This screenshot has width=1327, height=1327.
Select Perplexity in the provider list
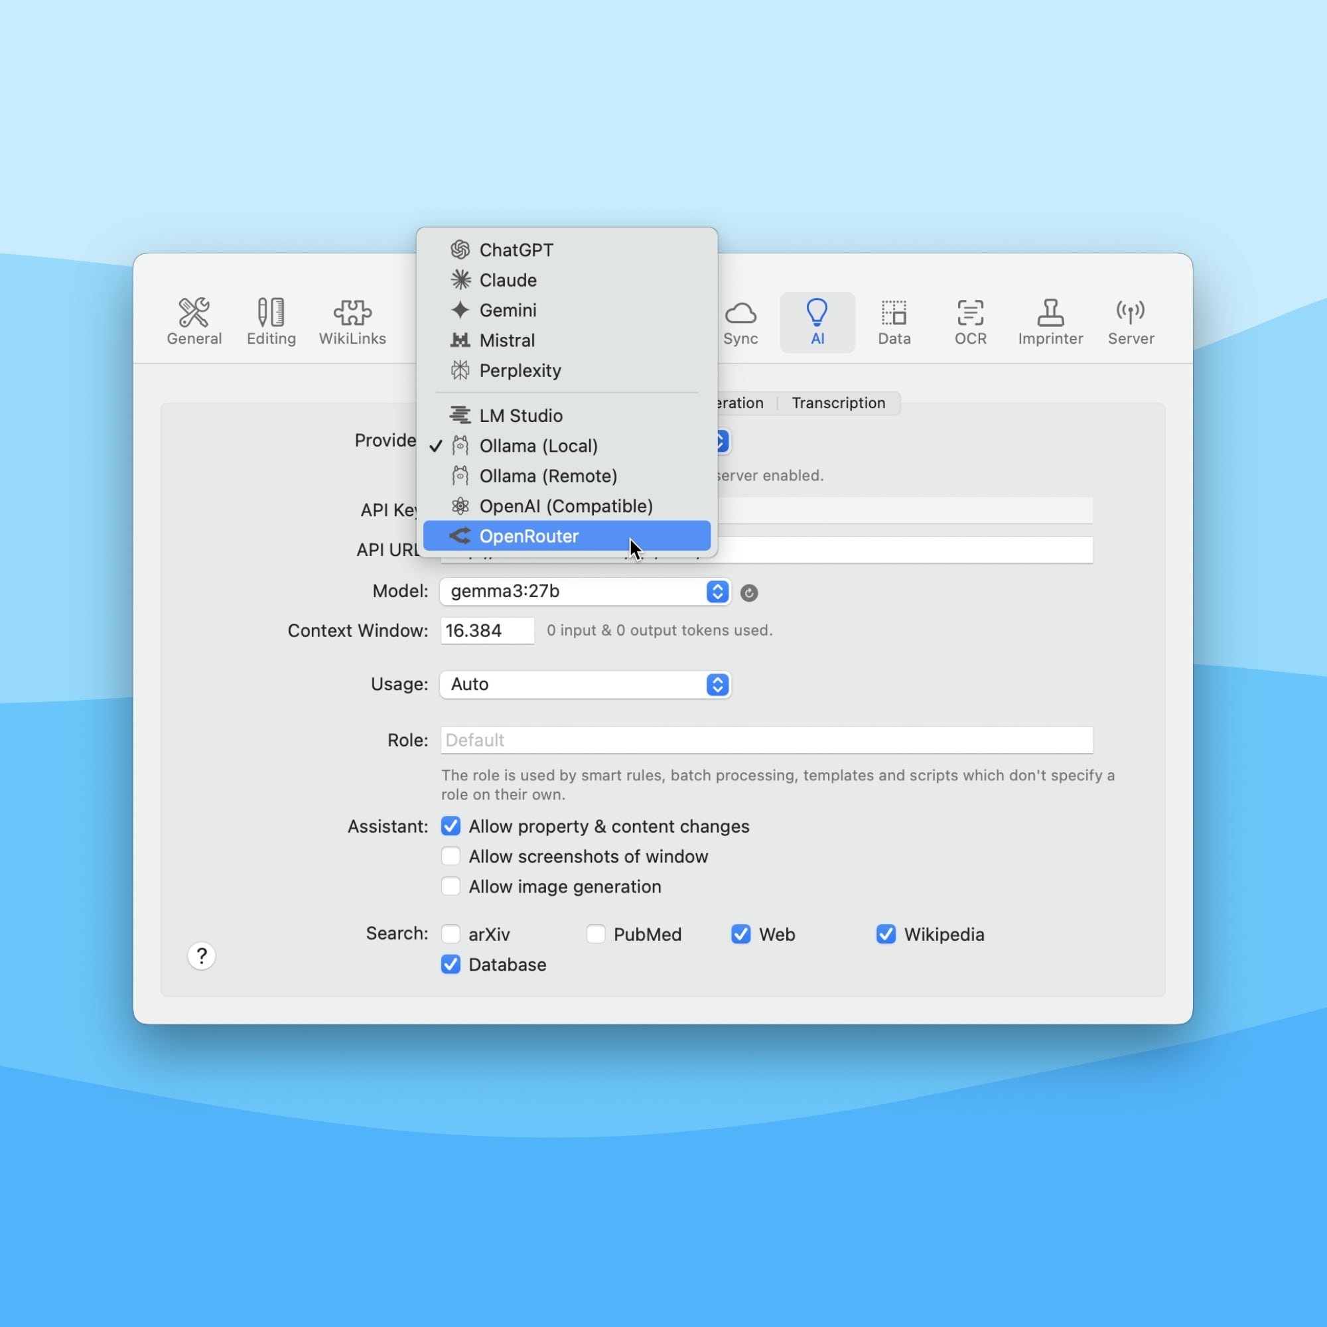[x=567, y=371]
